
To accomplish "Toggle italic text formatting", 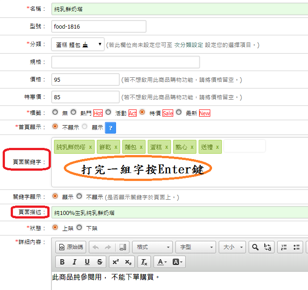I will [x=75, y=262].
